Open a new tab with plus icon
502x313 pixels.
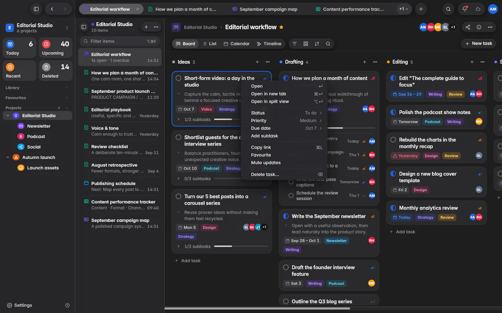coord(421,9)
